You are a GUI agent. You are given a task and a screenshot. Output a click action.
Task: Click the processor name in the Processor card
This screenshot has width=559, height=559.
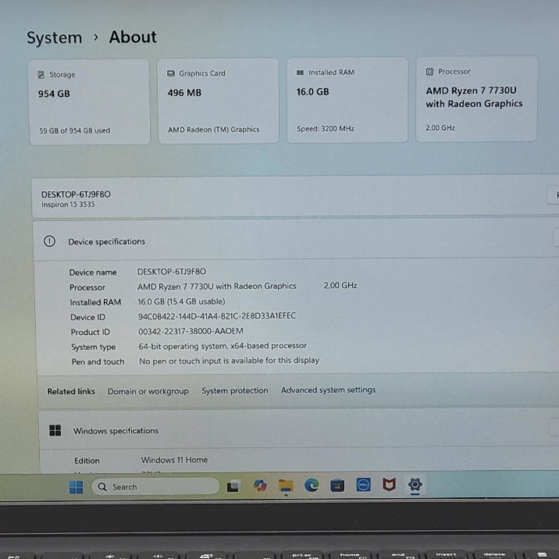pyautogui.click(x=474, y=97)
